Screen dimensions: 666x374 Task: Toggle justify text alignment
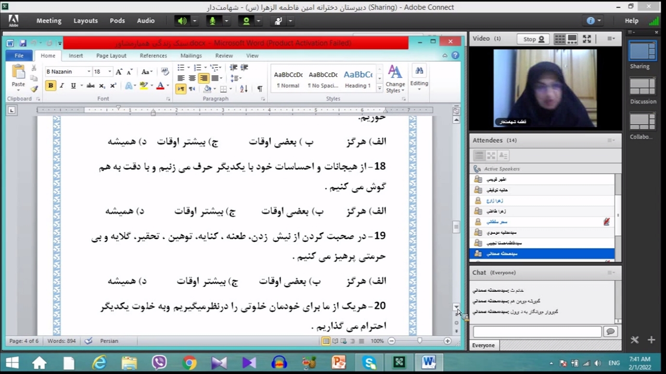tap(214, 78)
